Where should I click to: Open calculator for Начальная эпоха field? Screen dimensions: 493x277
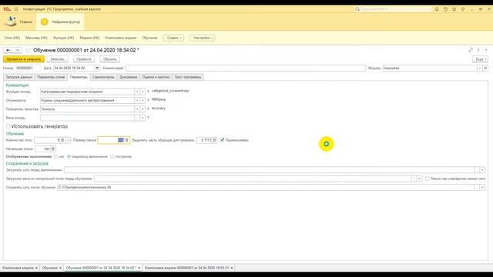[x=53, y=149]
